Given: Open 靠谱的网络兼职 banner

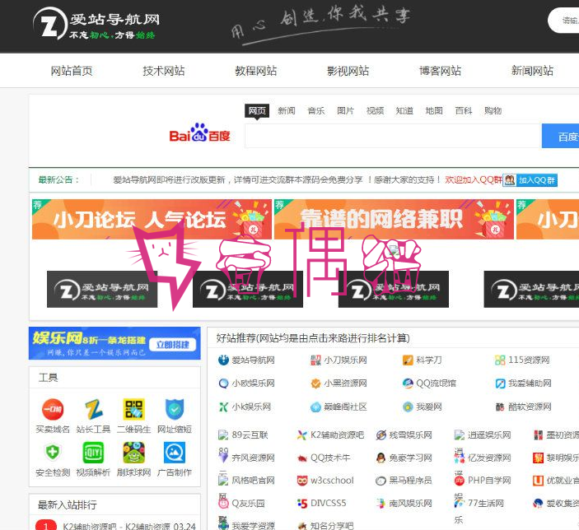Looking at the screenshot, I should point(394,219).
